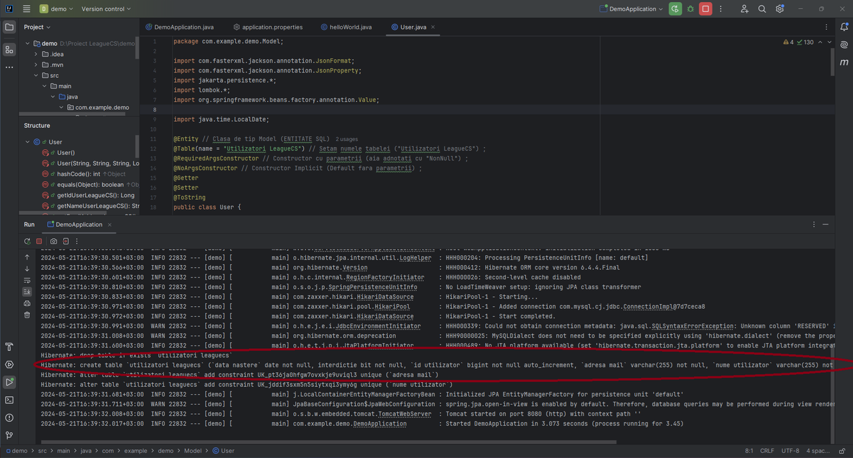Switch to DemoApplication.java tab

click(x=179, y=27)
